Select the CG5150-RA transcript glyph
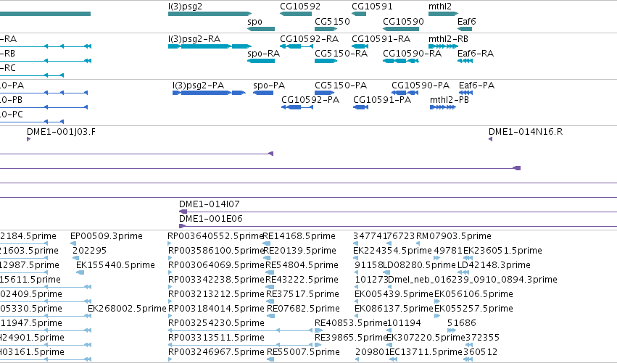The image size is (617, 363). [x=326, y=61]
